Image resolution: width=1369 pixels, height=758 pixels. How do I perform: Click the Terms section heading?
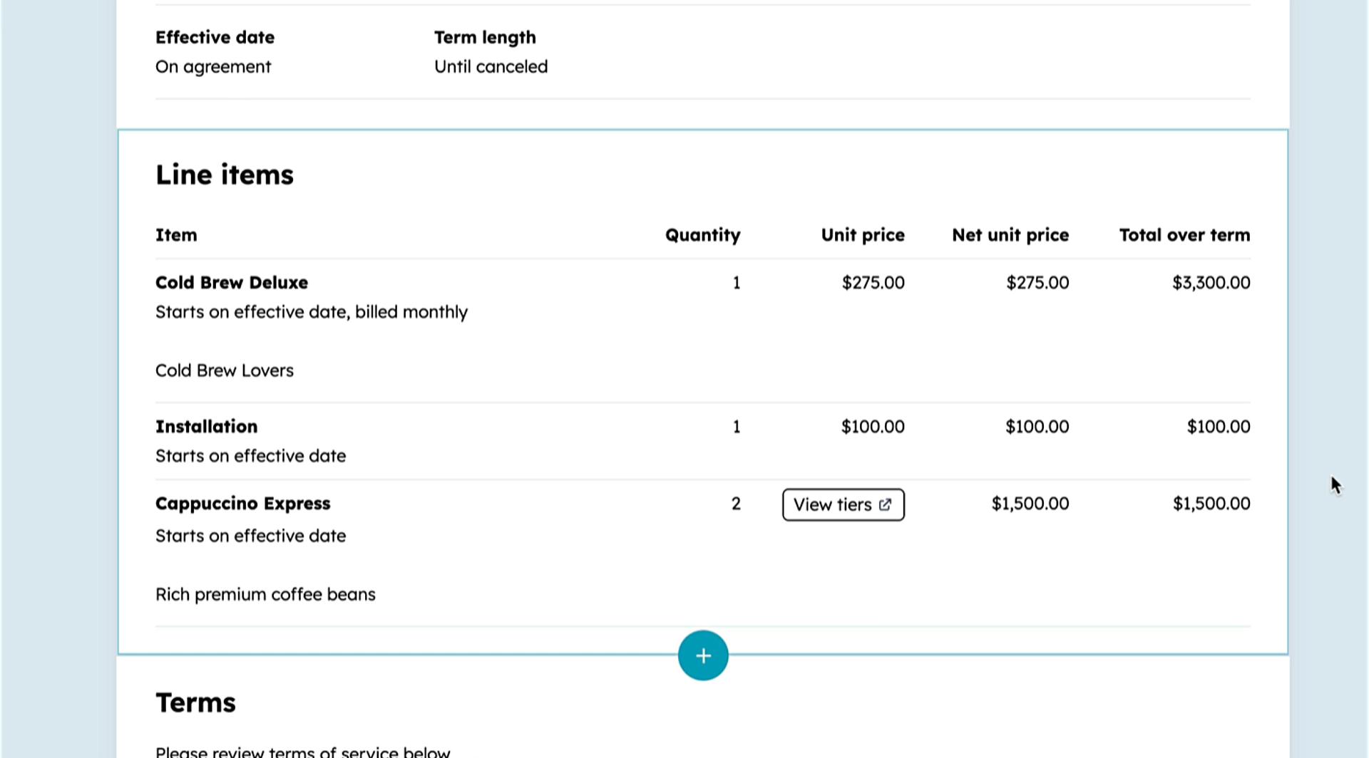195,703
